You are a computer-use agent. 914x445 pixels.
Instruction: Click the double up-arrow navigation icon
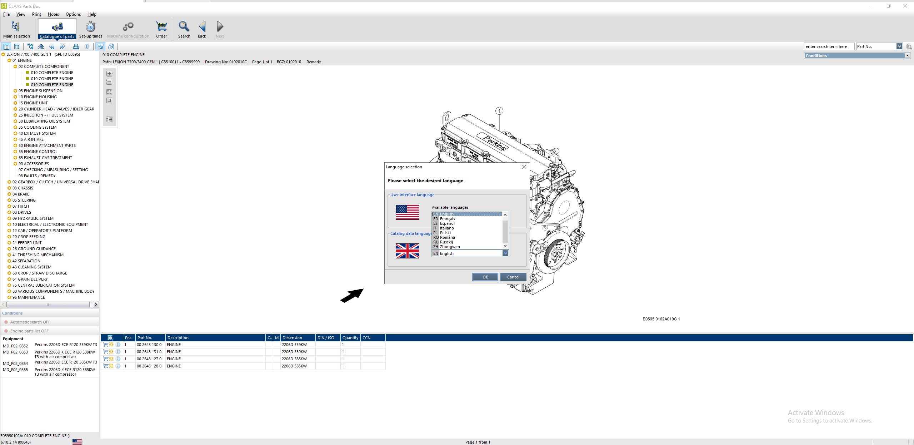point(41,46)
